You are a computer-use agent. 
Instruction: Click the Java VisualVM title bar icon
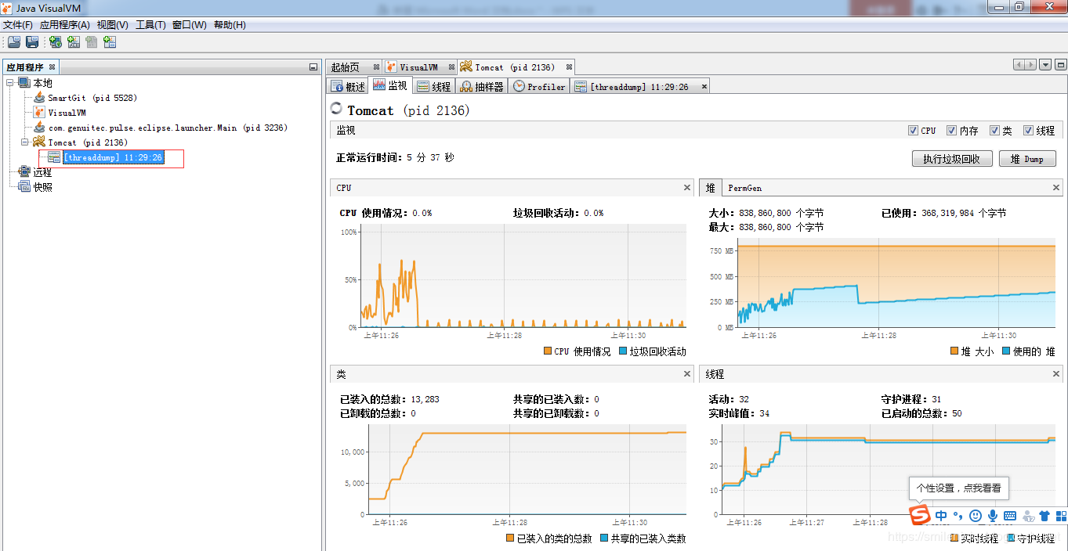7,7
